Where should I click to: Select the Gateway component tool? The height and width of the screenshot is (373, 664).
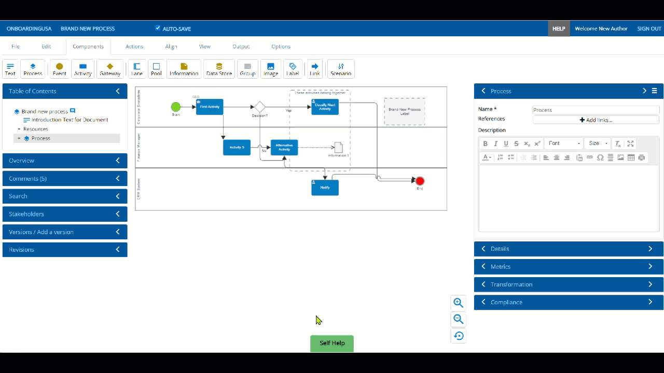(x=110, y=69)
